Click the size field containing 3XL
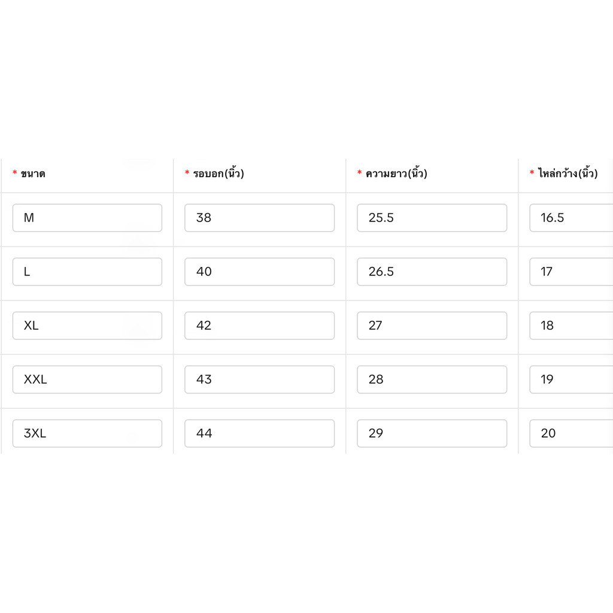The width and height of the screenshot is (613, 613). (x=87, y=433)
